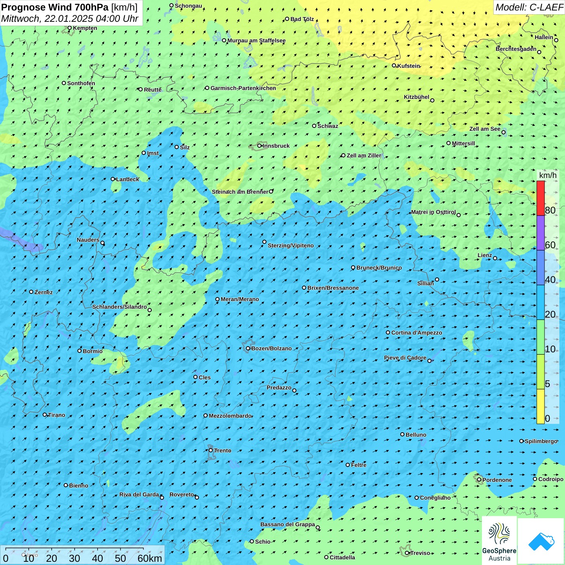The image size is (565, 565).
Task: Click the Treviso city marker
Action: point(407,553)
